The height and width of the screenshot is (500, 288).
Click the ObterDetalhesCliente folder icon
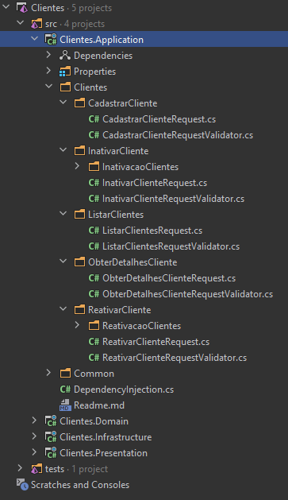79,262
